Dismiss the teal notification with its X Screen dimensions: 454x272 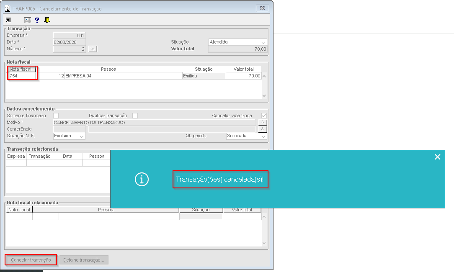(437, 157)
